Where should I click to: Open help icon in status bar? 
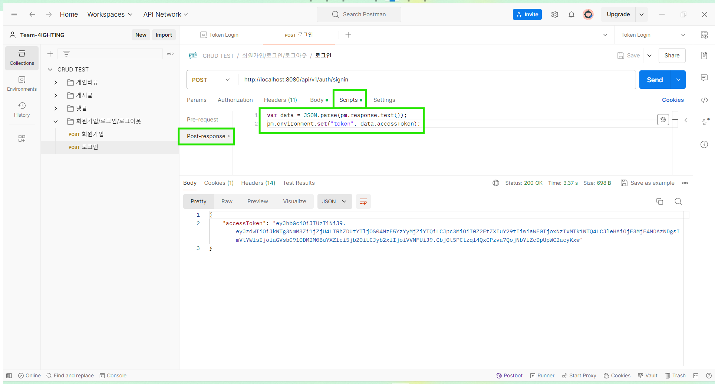(x=709, y=375)
